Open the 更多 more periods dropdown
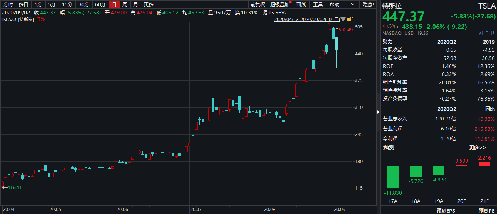 click(x=149, y=4)
